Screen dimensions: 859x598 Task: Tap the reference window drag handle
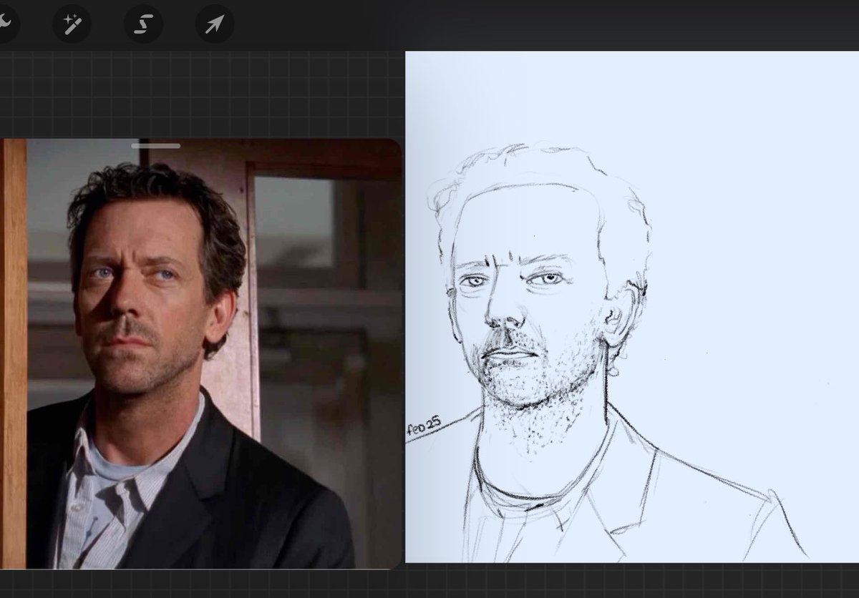(155, 146)
